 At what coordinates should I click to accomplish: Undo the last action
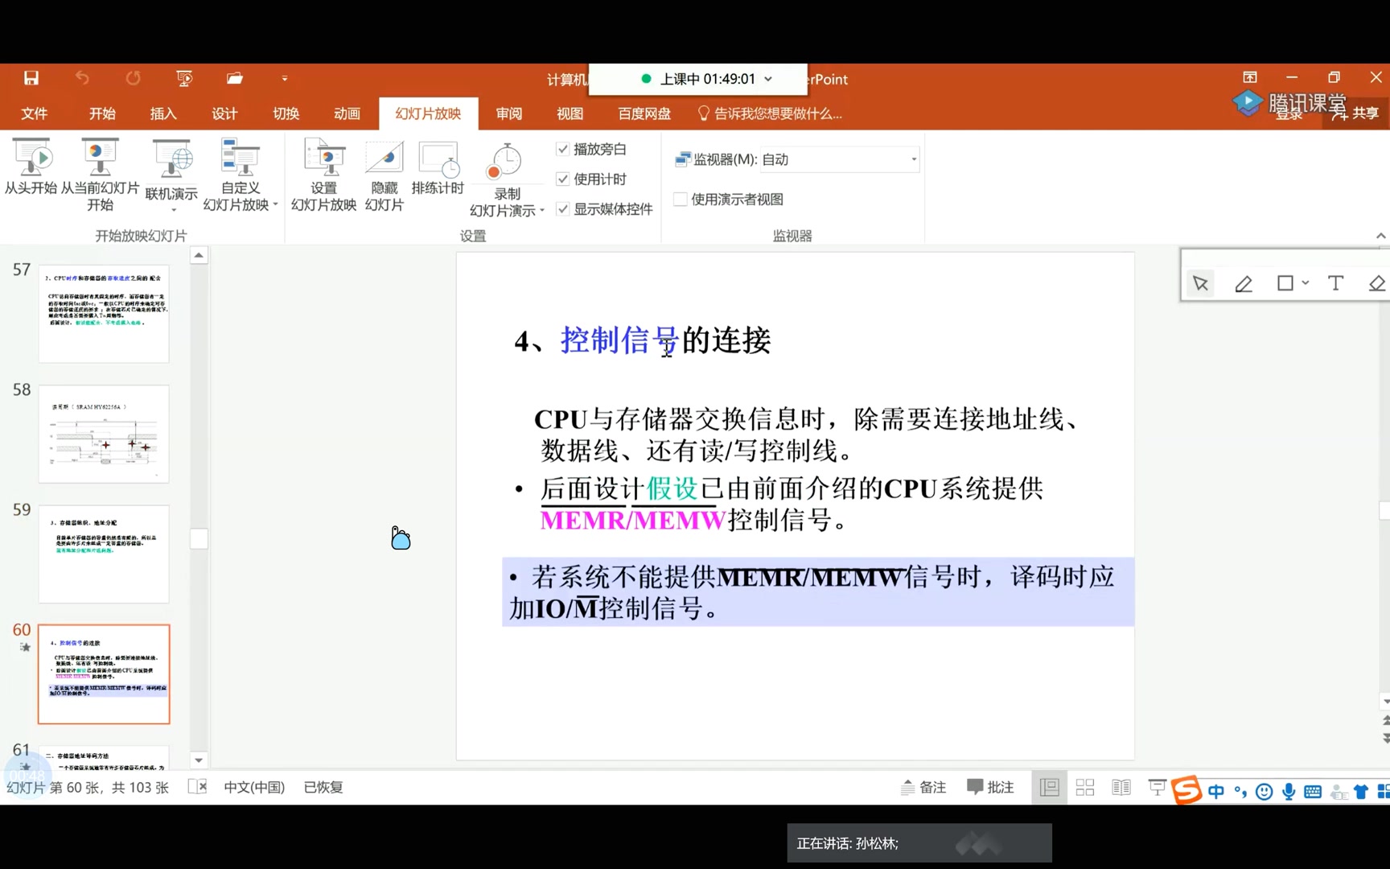pyautogui.click(x=82, y=78)
